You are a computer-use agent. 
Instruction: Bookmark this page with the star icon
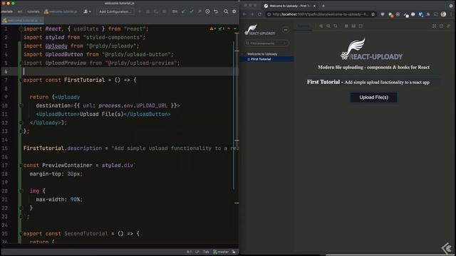coord(373,14)
